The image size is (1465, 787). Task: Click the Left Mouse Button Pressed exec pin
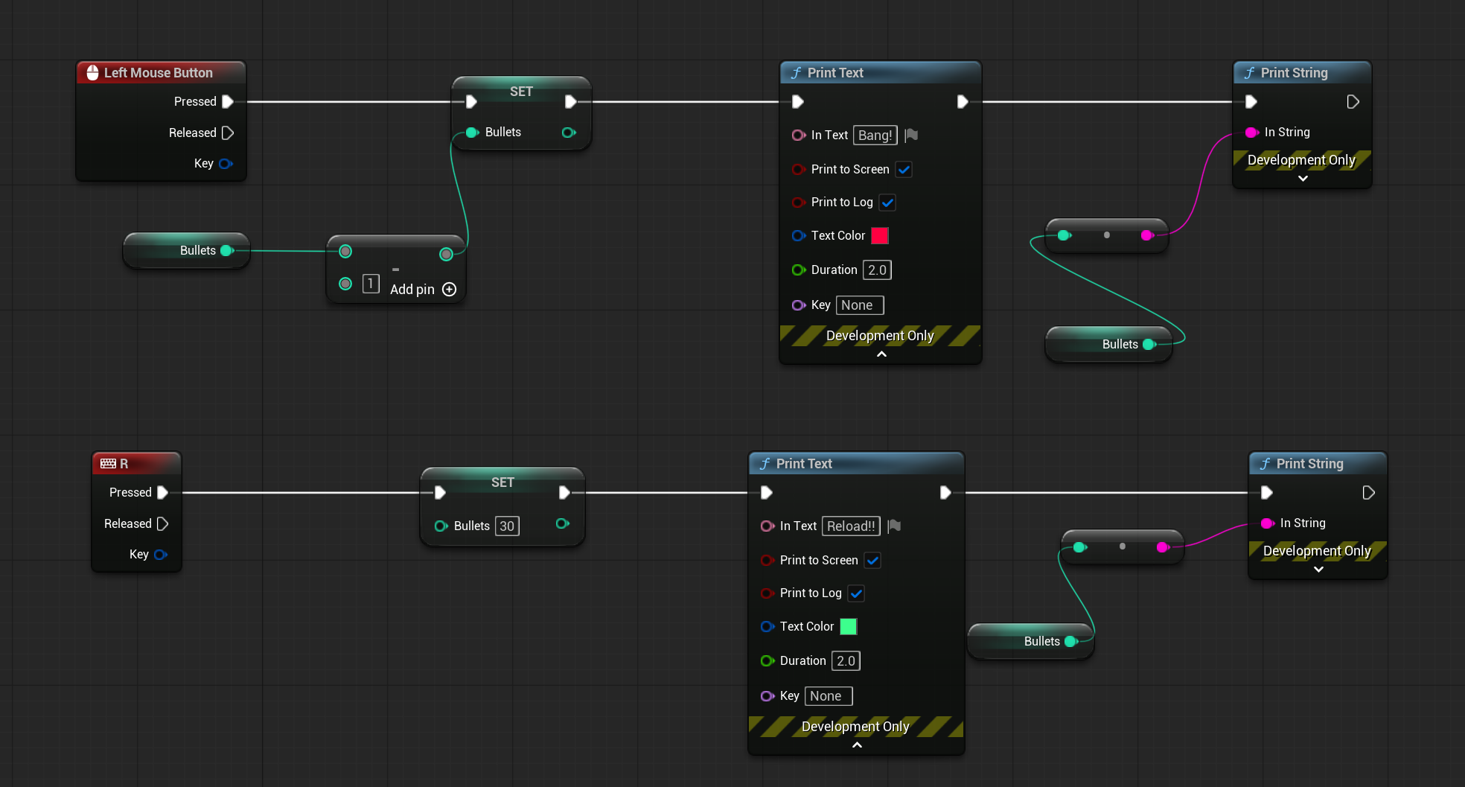click(228, 101)
